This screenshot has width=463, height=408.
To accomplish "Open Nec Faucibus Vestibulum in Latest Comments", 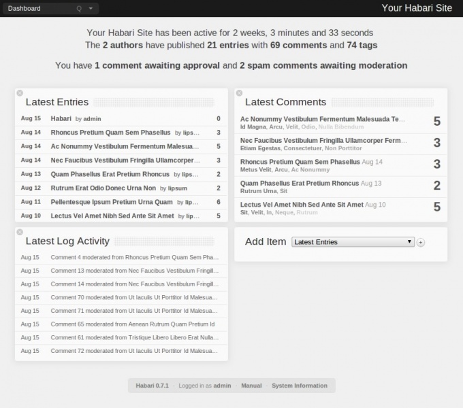I will (x=323, y=140).
